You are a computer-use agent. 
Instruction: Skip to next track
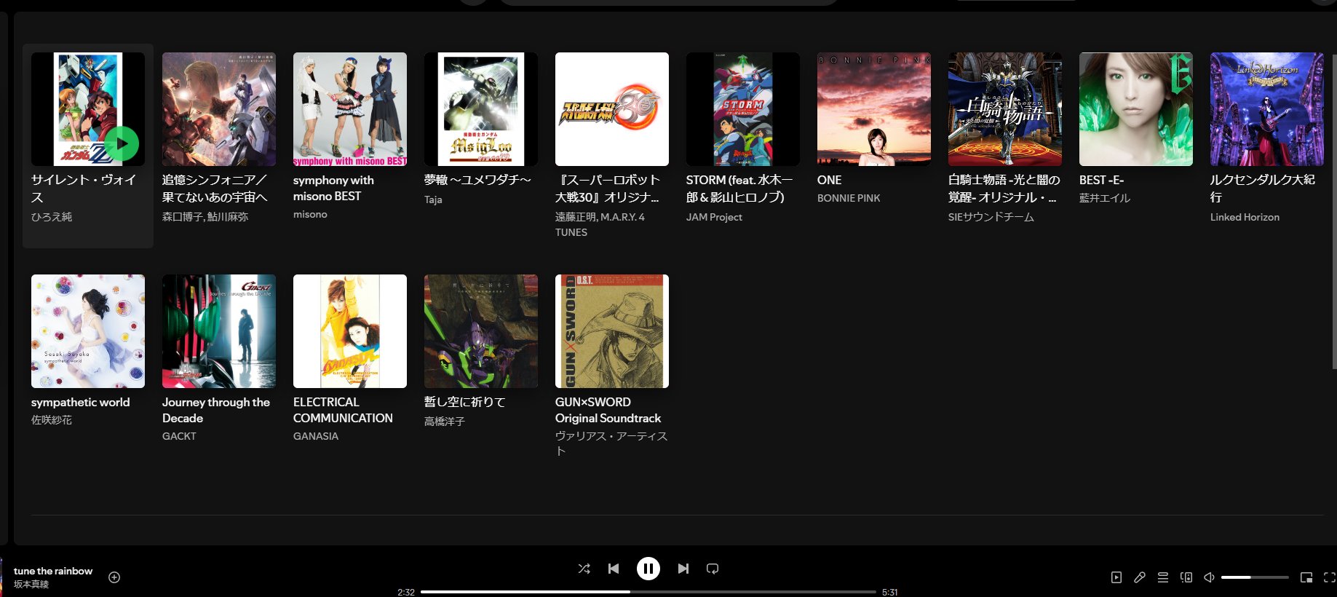coord(683,569)
